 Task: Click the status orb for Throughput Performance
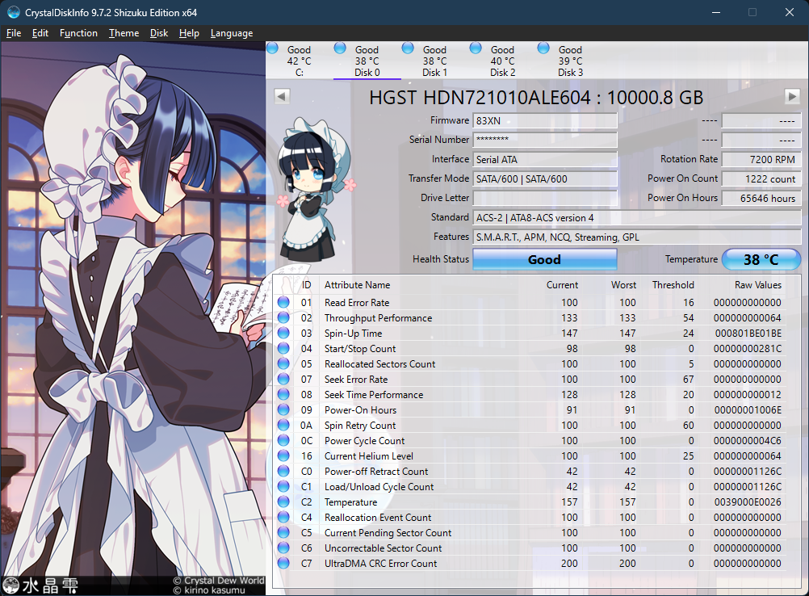(x=283, y=318)
